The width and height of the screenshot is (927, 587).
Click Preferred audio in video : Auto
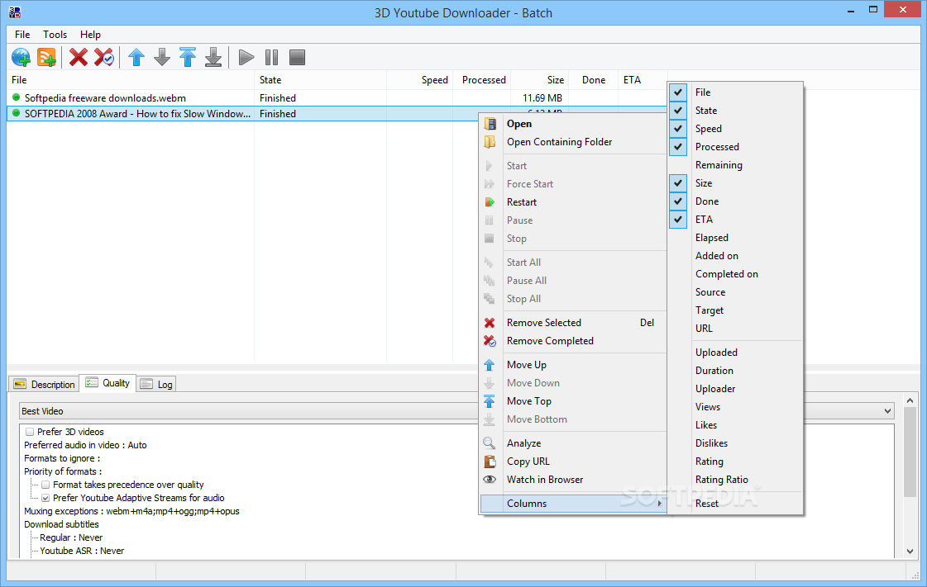tap(85, 446)
